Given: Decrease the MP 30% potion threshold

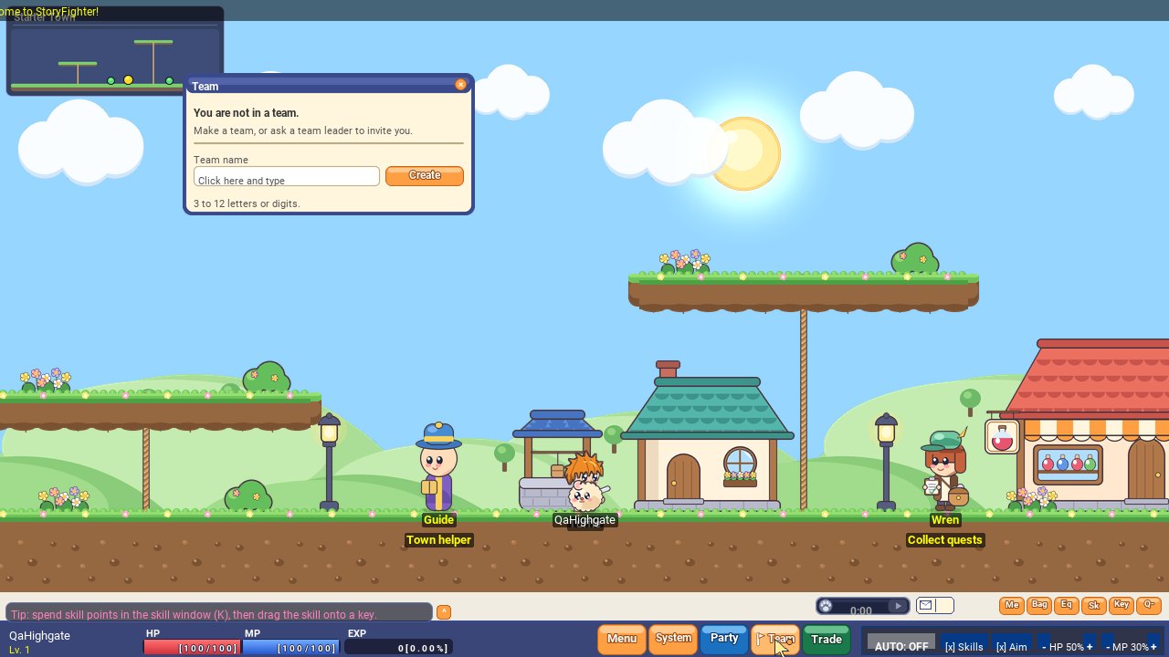Looking at the screenshot, I should point(1108,645).
